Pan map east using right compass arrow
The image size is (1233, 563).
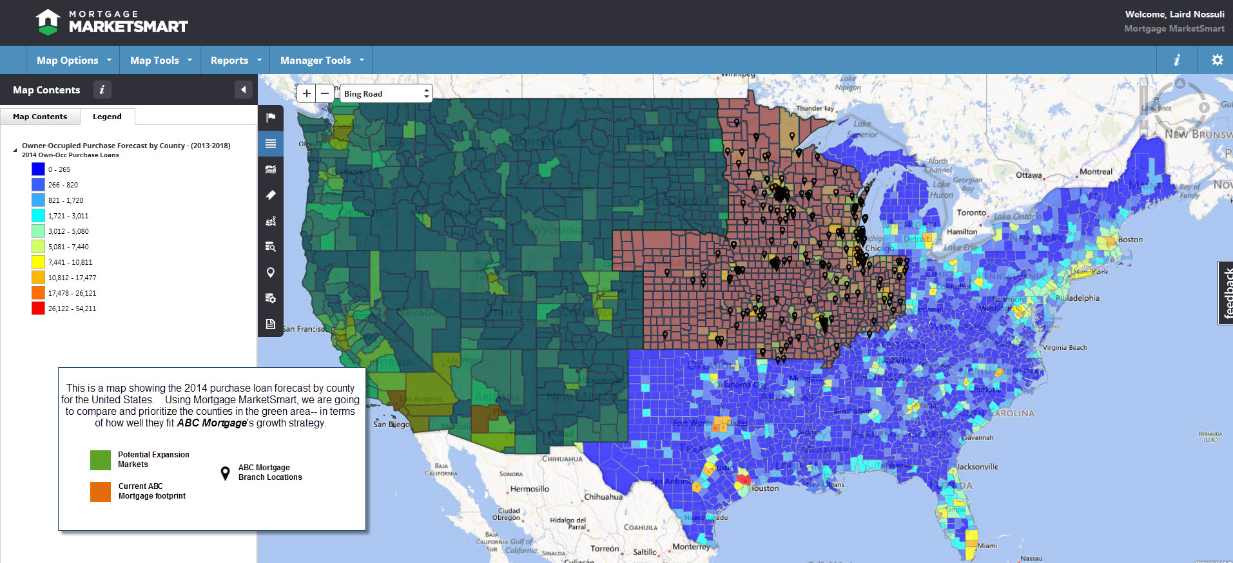(x=1203, y=108)
